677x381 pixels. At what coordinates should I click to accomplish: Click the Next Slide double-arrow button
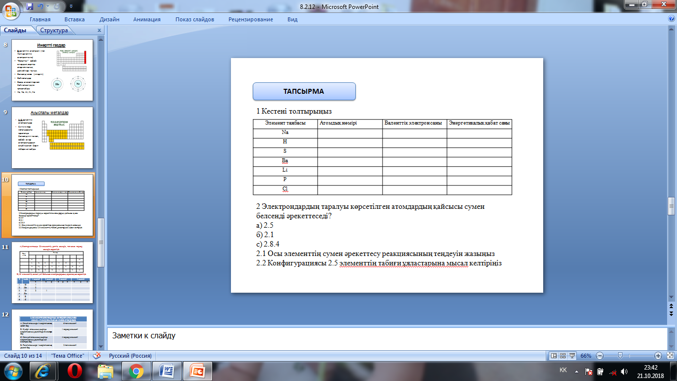[672, 314]
